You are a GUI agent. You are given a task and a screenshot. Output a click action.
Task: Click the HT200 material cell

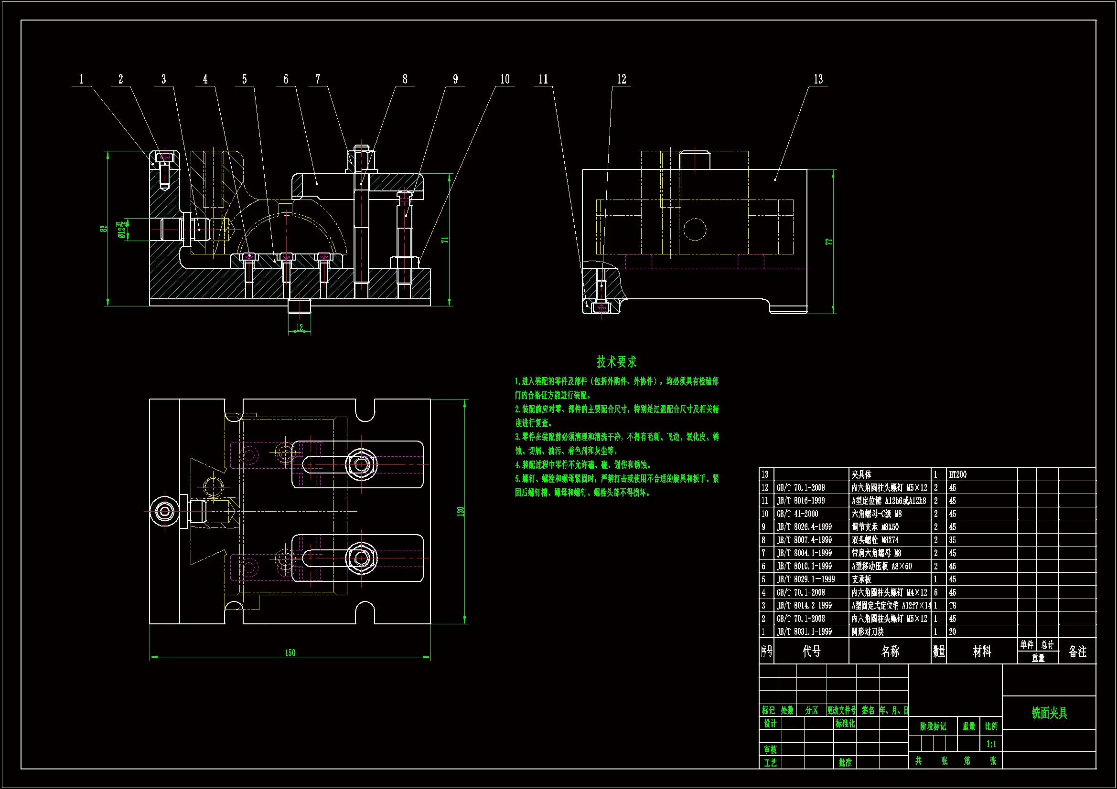(957, 474)
